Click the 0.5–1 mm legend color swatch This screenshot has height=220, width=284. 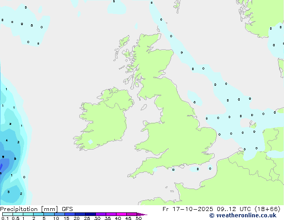click(x=18, y=214)
